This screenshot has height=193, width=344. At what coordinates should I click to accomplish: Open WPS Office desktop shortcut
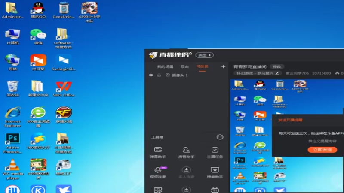point(64,89)
